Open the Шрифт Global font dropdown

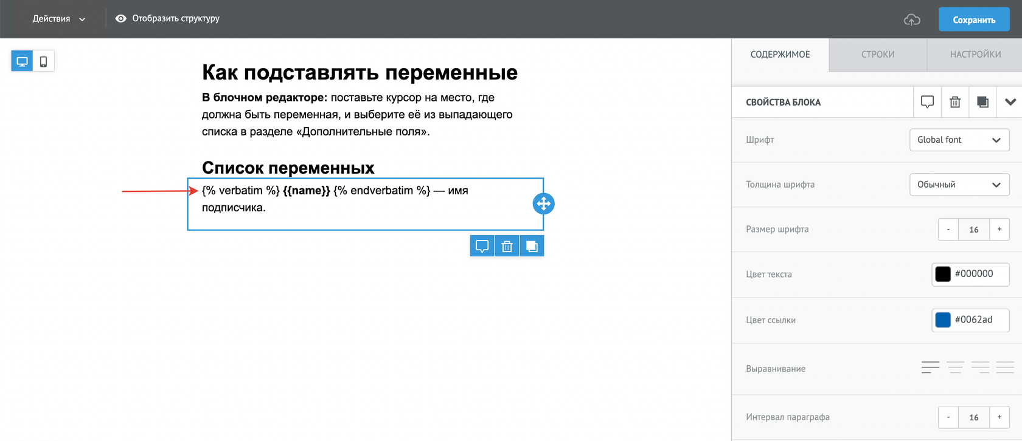click(x=959, y=140)
